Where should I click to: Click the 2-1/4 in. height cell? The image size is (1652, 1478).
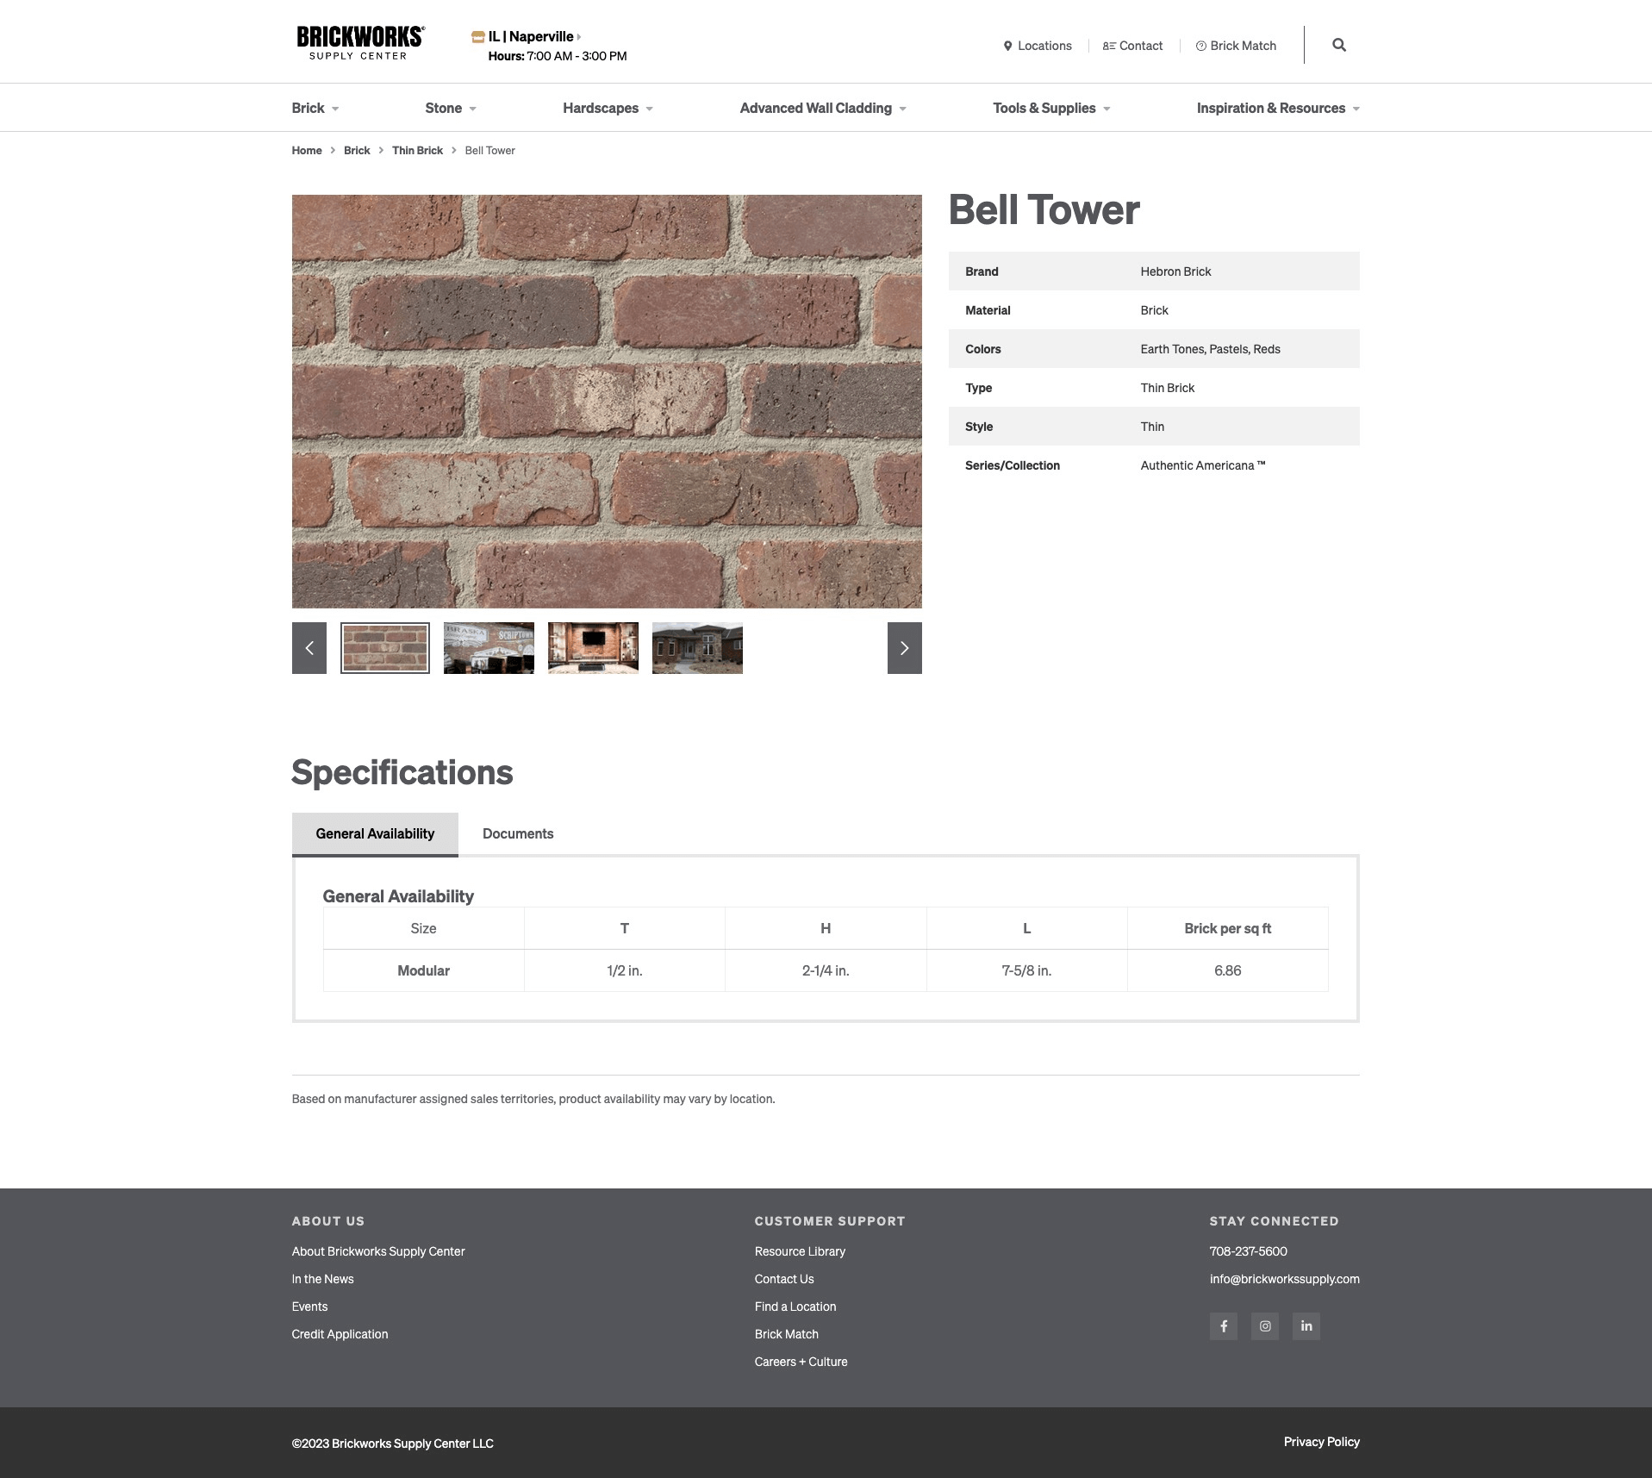[826, 970]
